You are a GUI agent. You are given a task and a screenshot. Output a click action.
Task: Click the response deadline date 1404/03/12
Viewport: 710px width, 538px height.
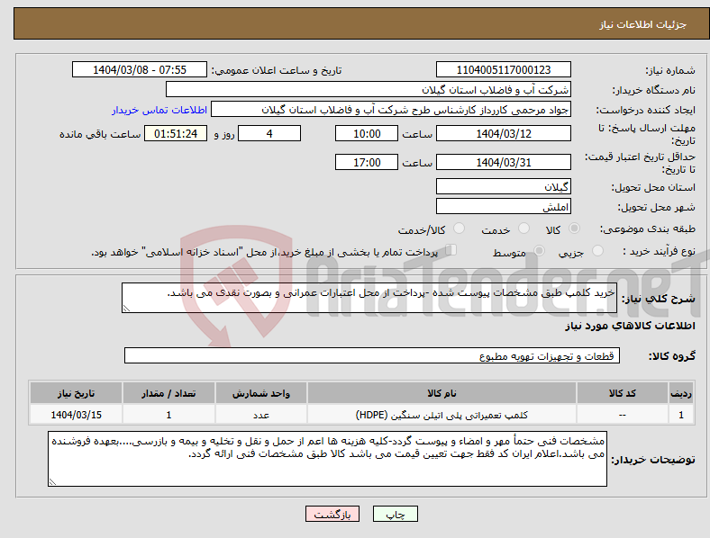(x=503, y=133)
